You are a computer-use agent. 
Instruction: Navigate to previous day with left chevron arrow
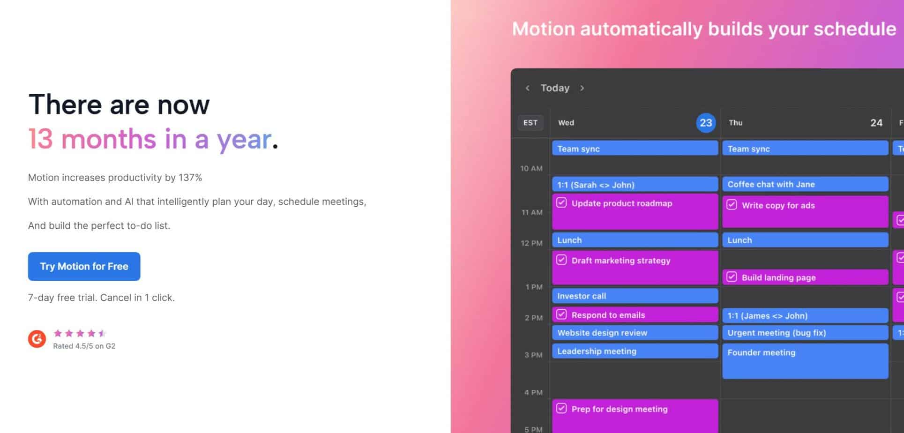click(x=528, y=88)
